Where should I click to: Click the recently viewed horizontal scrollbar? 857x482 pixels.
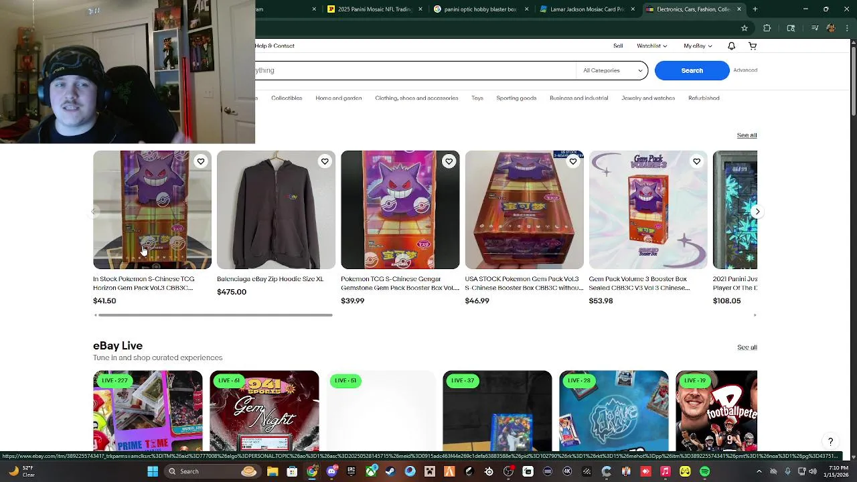(x=215, y=315)
